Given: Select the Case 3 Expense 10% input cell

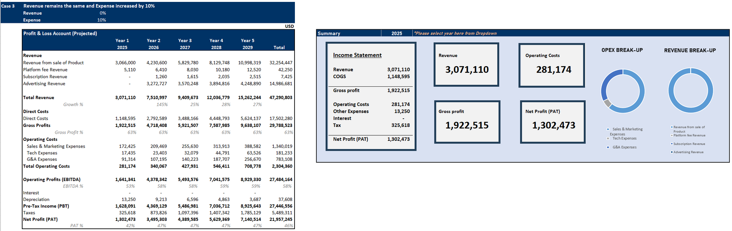Looking at the screenshot, I should pyautogui.click(x=102, y=20).
